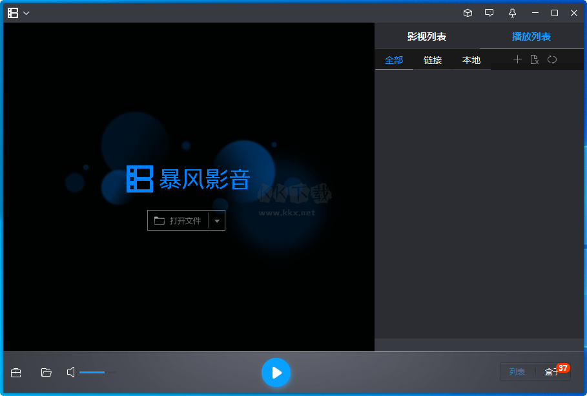
Task: Click the loop/refresh icon in the playlist toolbar
Action: [552, 59]
